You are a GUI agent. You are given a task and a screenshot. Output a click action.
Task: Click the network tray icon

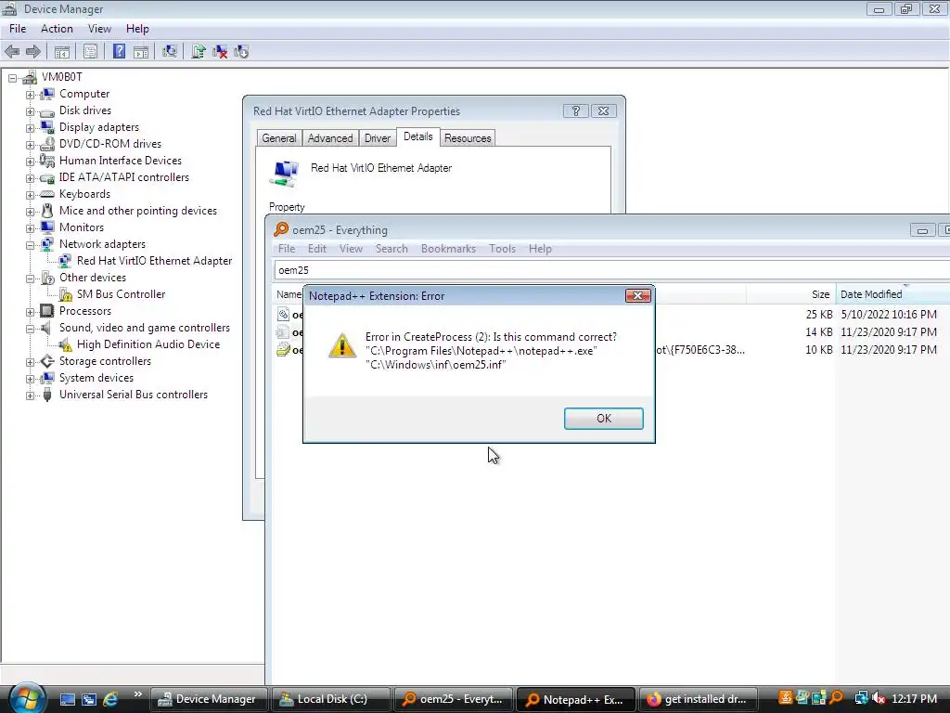click(x=861, y=698)
